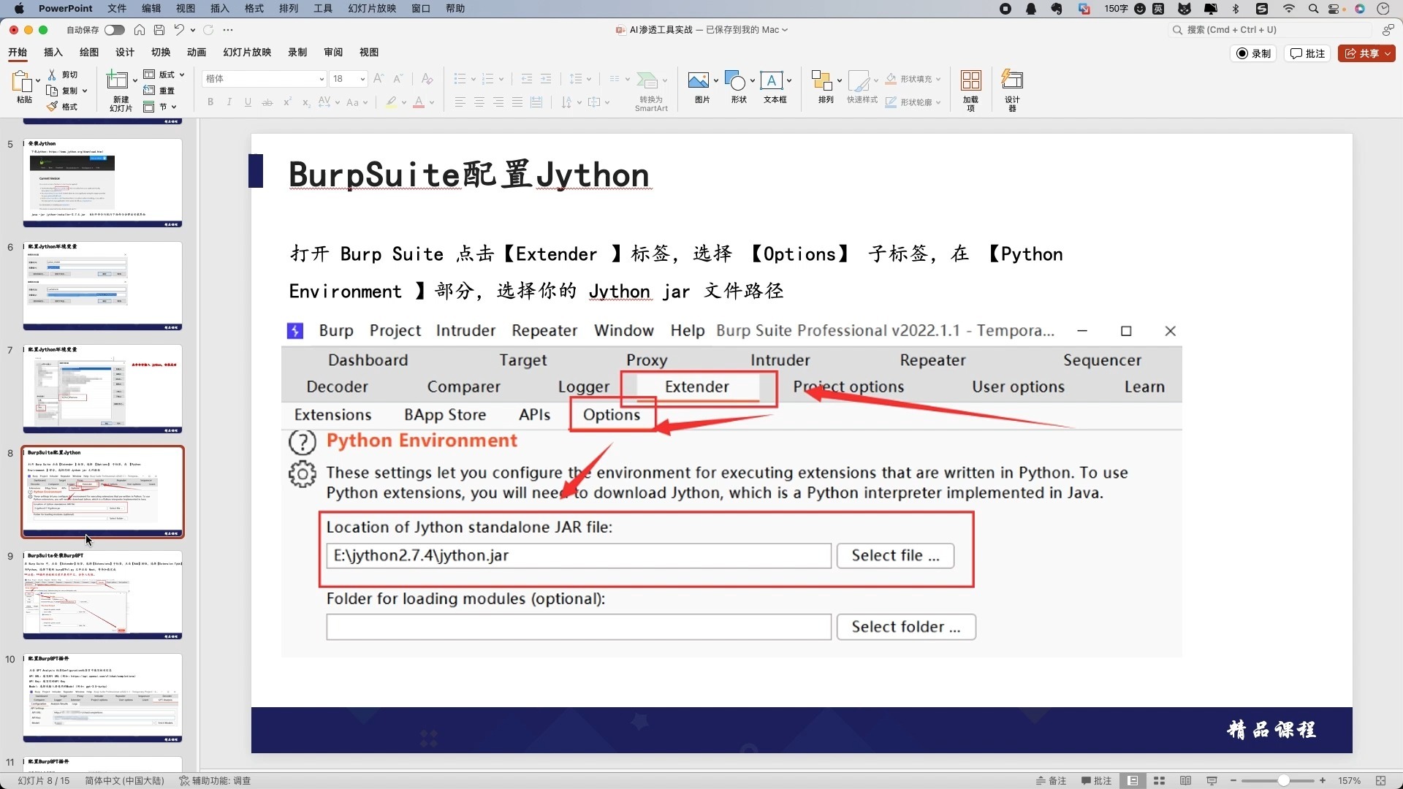Toggle the 批注 comments in status bar
This screenshot has width=1403, height=789.
[1096, 781]
